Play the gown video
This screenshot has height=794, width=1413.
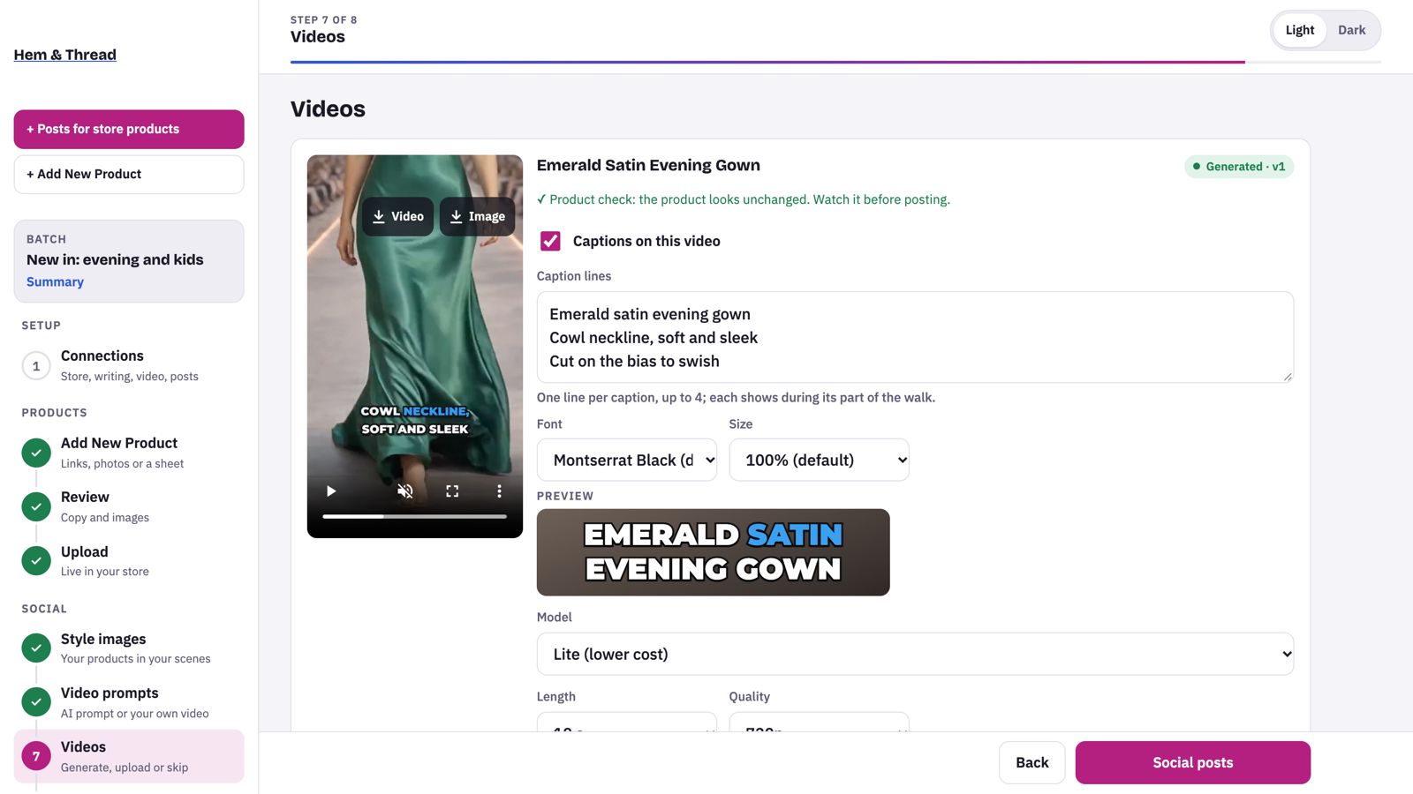(x=331, y=491)
